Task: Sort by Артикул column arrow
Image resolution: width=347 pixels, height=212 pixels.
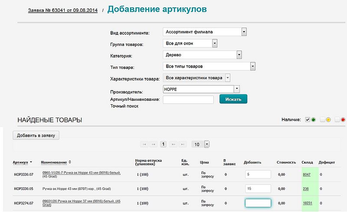Action: click(31, 162)
